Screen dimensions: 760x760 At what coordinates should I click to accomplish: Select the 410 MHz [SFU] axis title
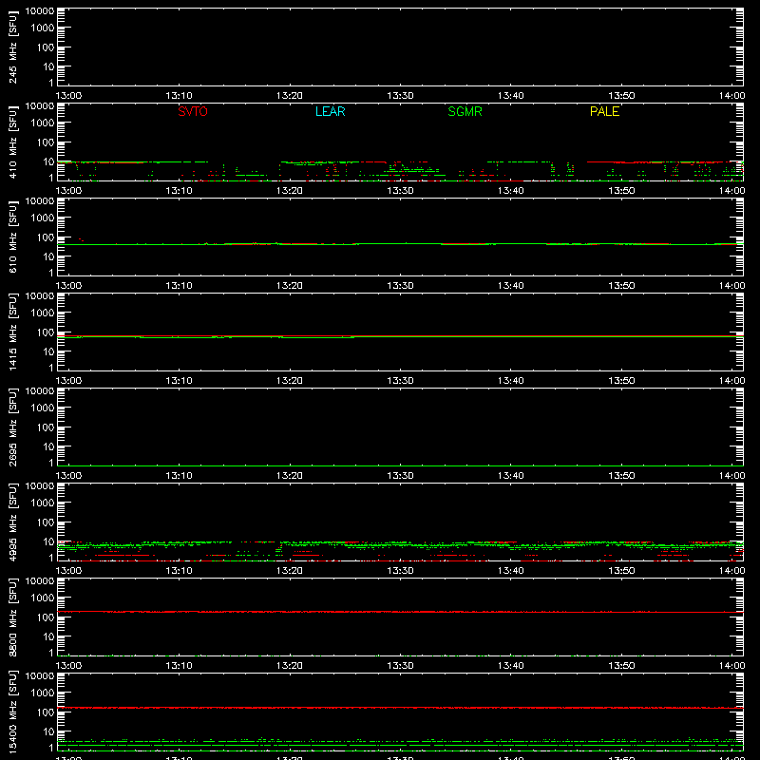(x=13, y=142)
